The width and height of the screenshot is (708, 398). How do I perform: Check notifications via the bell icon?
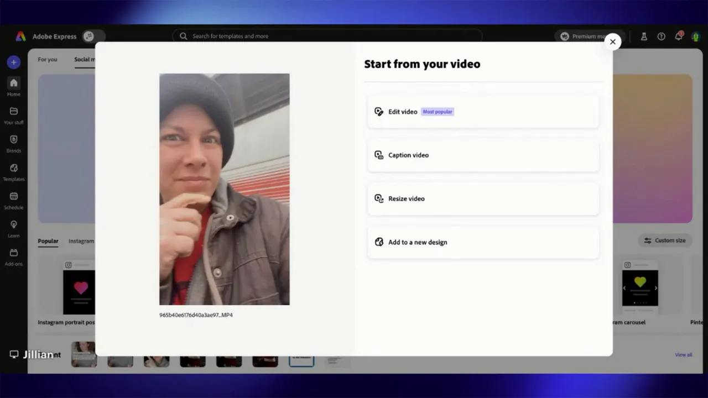[679, 36]
